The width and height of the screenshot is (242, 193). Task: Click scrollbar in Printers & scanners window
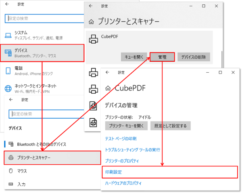coord(222,59)
